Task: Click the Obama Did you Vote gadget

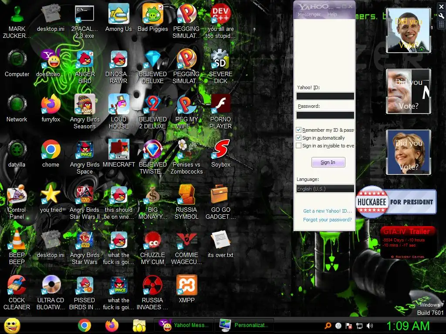Action: [409, 30]
